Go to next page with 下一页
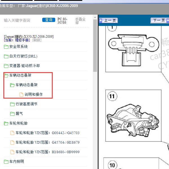The width and height of the screenshot is (169, 169). [x=160, y=20]
